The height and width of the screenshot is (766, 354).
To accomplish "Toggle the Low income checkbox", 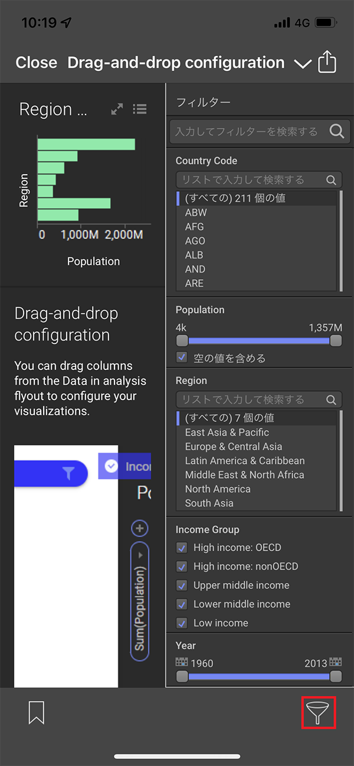I will [182, 623].
